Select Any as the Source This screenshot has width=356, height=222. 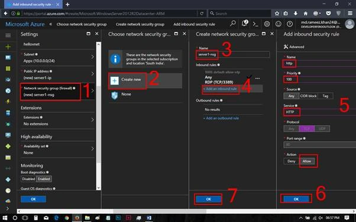292,96
